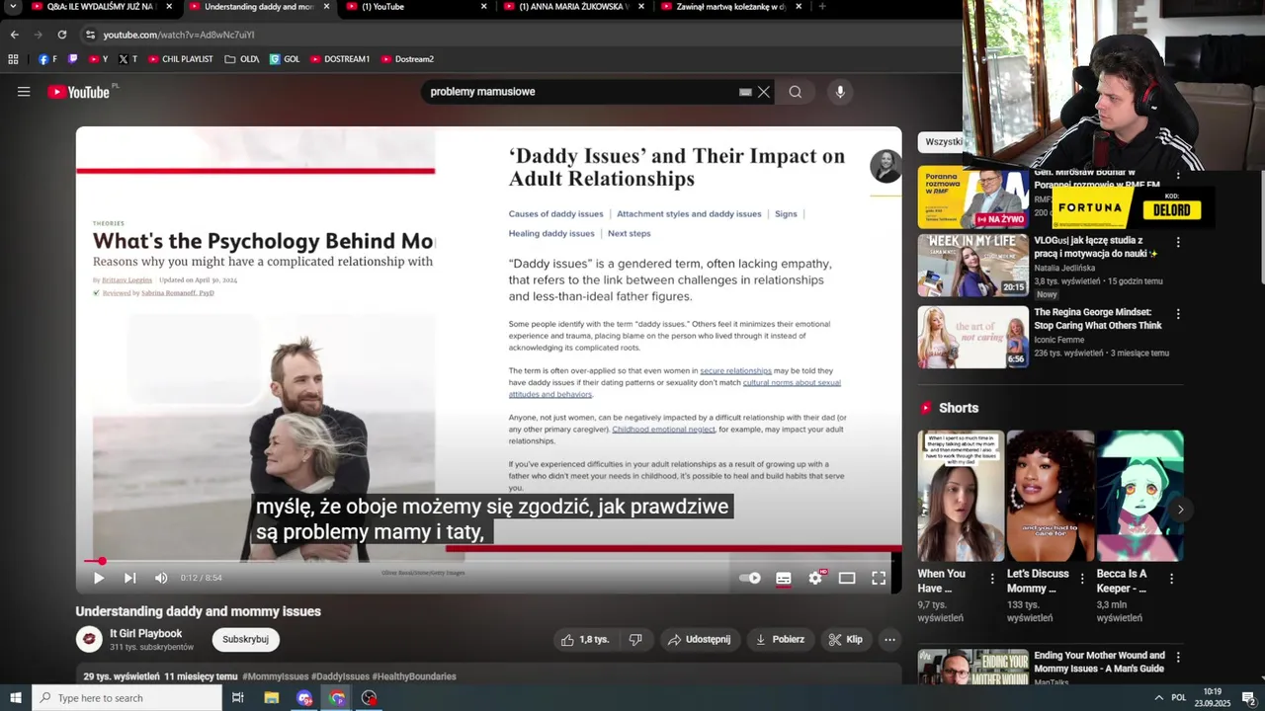Image resolution: width=1265 pixels, height=711 pixels.
Task: Open the Facebook 'F' bookmark
Action: [x=47, y=59]
